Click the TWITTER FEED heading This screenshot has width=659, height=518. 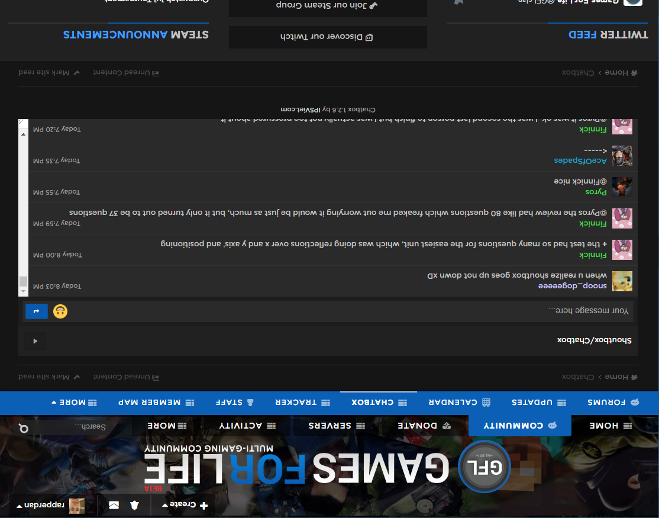tap(608, 34)
